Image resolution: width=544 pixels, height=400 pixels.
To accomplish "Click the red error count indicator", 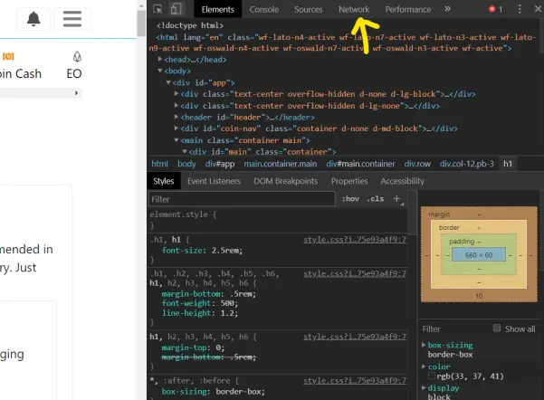I will point(495,9).
